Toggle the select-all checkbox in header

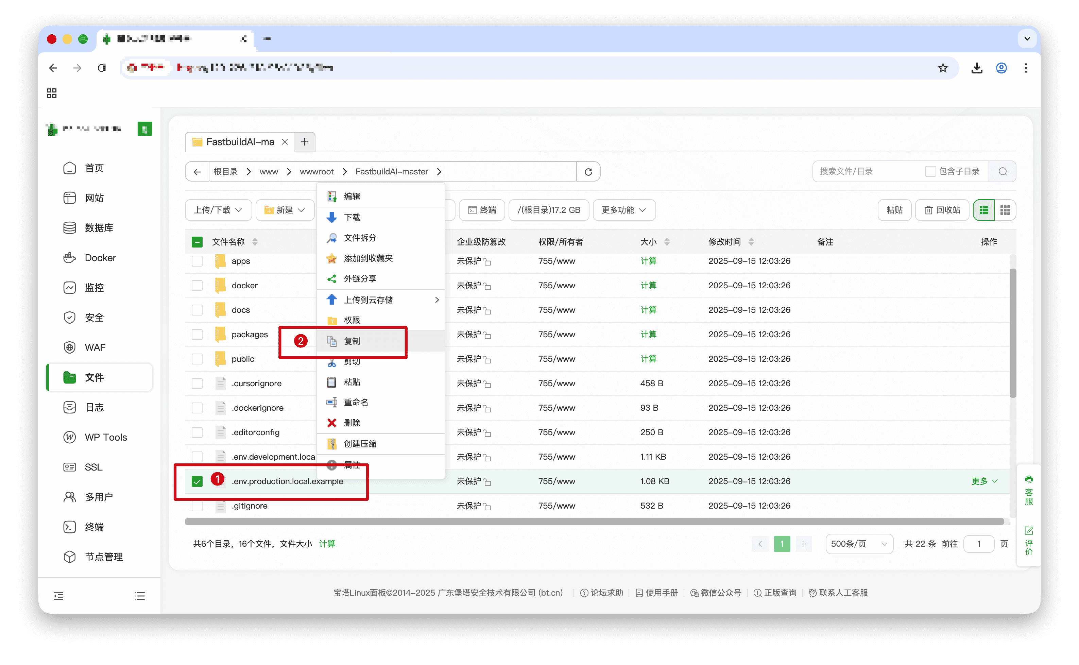pos(197,241)
